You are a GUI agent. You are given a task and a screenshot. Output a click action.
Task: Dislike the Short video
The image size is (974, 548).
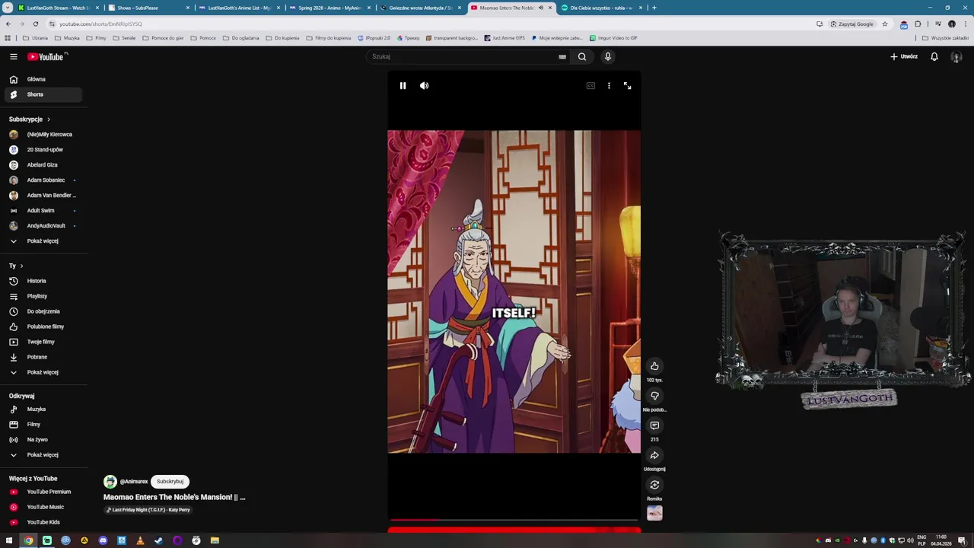pos(654,396)
